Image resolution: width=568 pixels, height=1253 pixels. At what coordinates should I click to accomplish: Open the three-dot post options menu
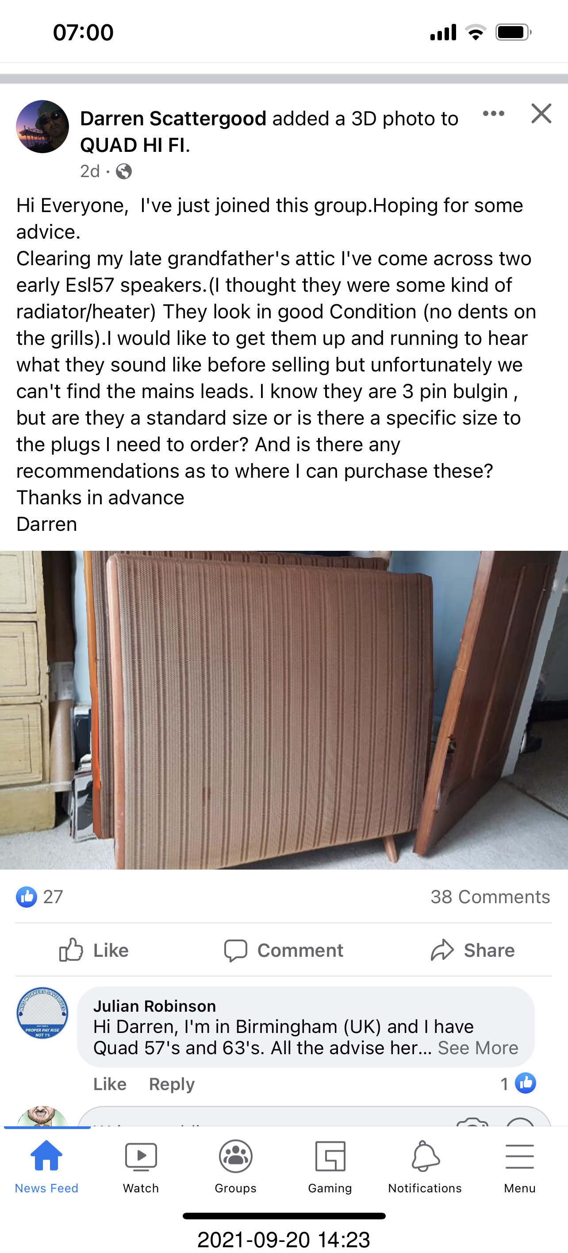point(493,114)
